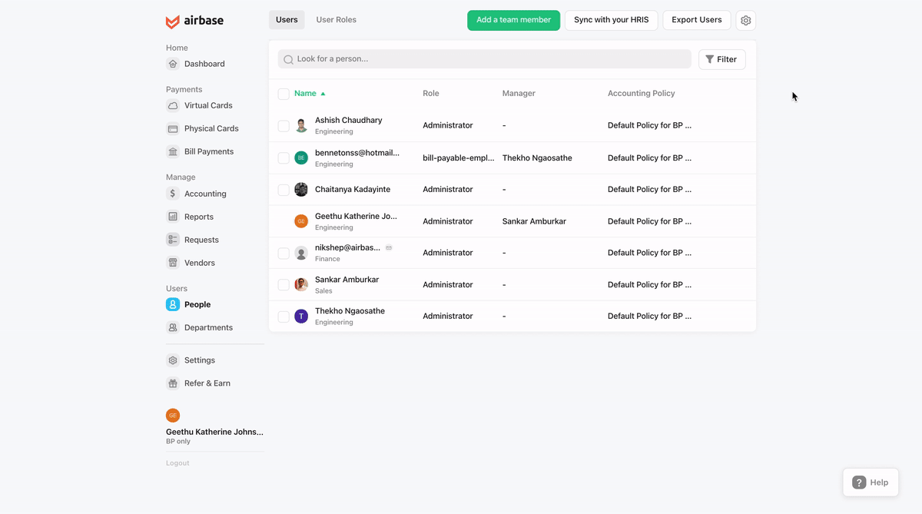This screenshot has height=514, width=922.
Task: Click the mail icon beside nikshep
Action: (x=389, y=247)
